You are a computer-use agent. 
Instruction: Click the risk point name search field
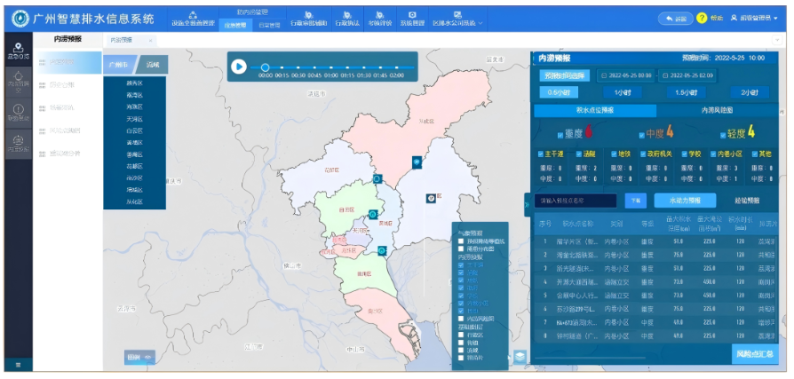[576, 201]
